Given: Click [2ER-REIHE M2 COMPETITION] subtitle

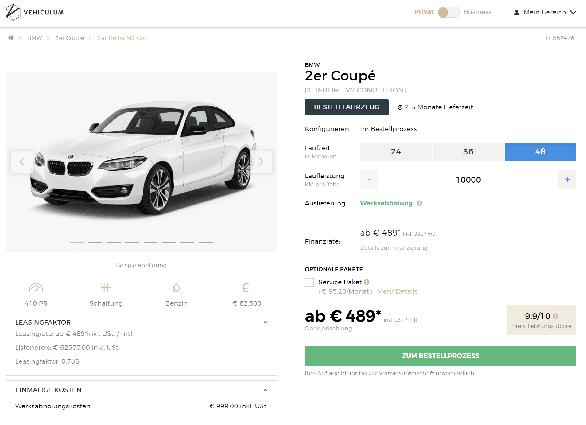Looking at the screenshot, I should point(355,90).
